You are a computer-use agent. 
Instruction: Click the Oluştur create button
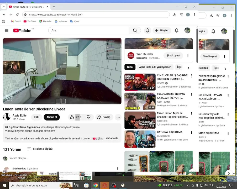tap(162, 30)
